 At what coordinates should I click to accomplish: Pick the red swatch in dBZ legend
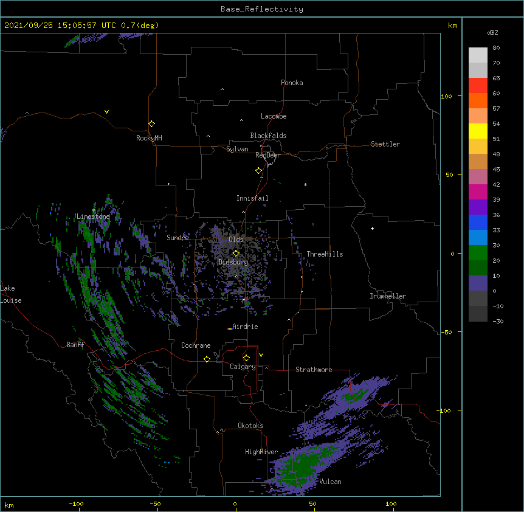(478, 85)
